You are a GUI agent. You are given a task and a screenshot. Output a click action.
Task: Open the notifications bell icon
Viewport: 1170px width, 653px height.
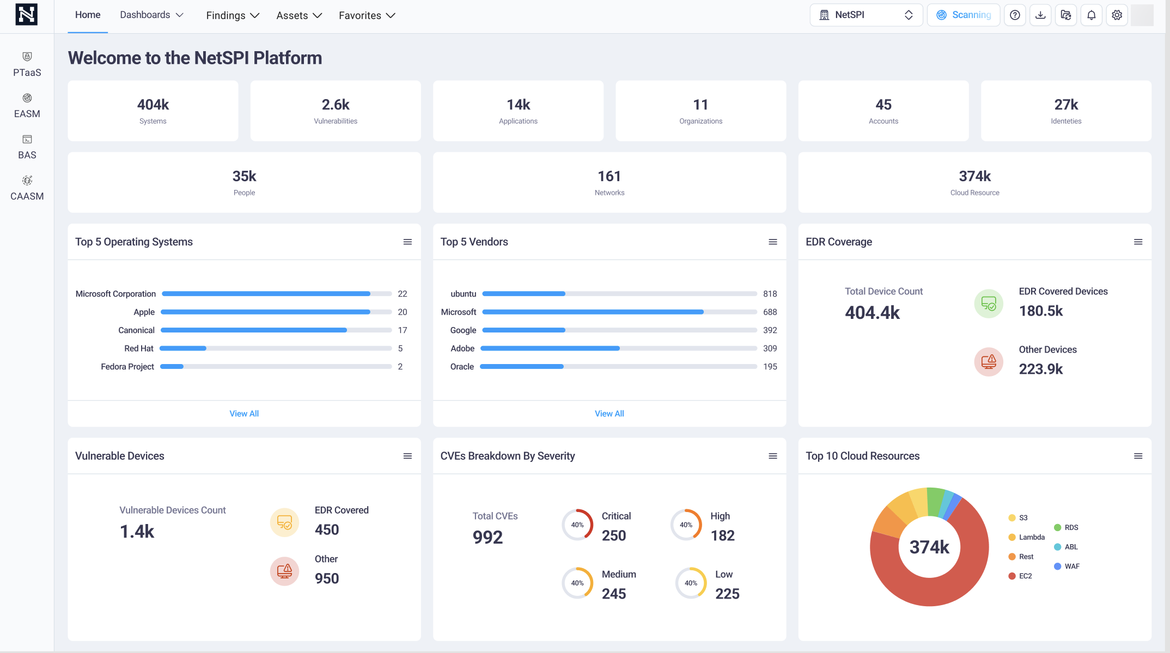tap(1092, 15)
